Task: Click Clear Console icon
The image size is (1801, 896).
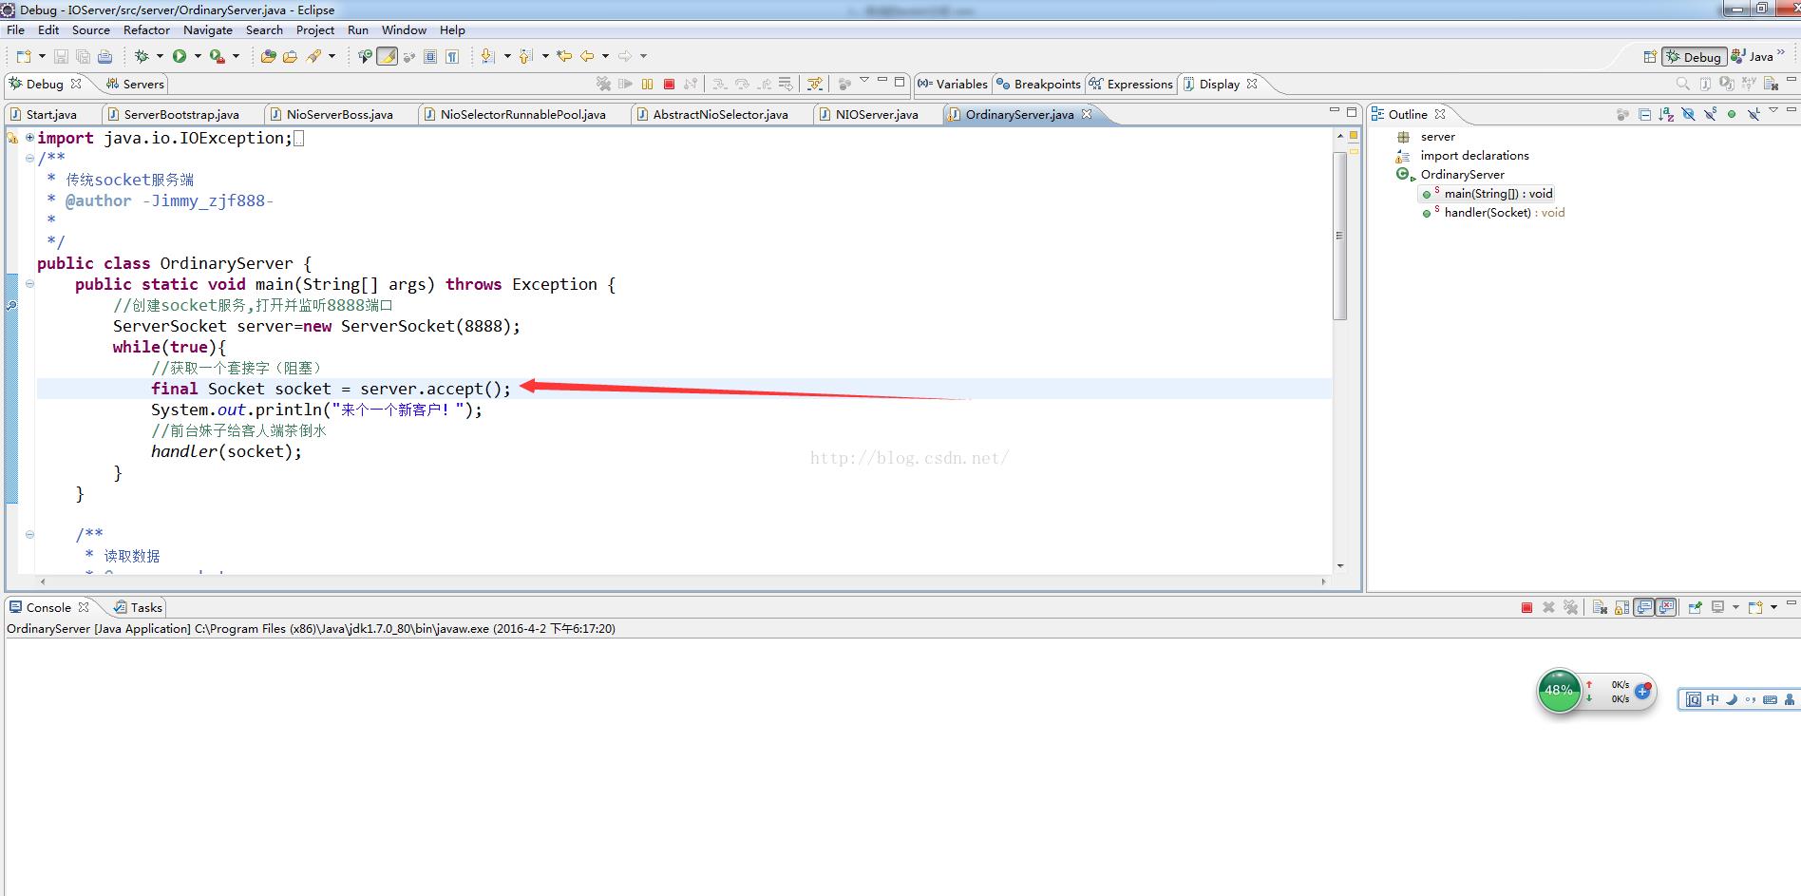Action: coord(1600,607)
